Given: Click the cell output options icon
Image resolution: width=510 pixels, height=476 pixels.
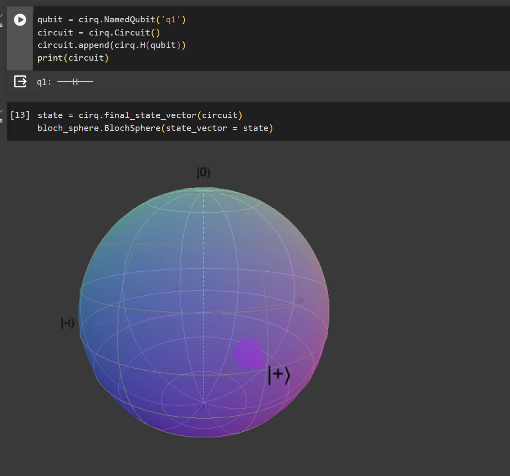Looking at the screenshot, I should coord(20,81).
